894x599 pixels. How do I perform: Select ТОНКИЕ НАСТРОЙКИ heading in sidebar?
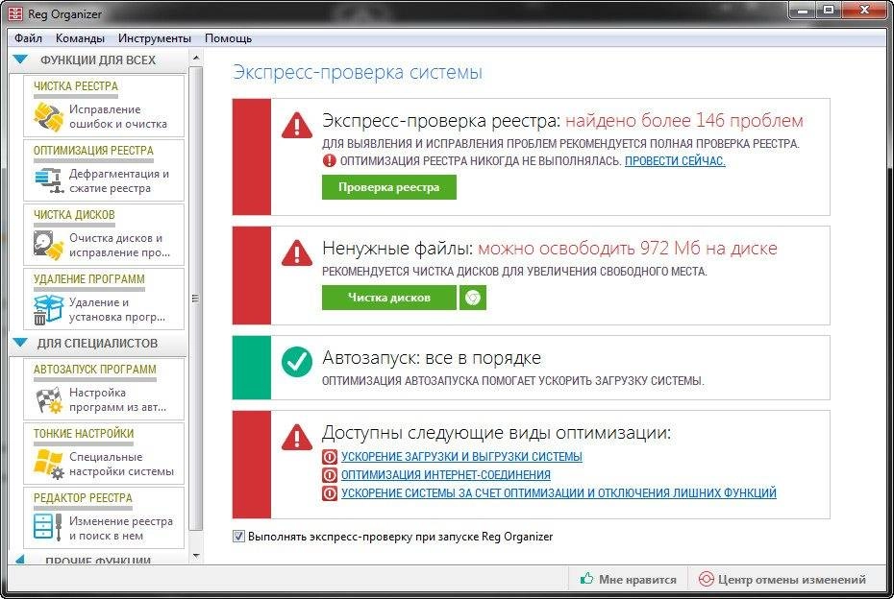84,433
